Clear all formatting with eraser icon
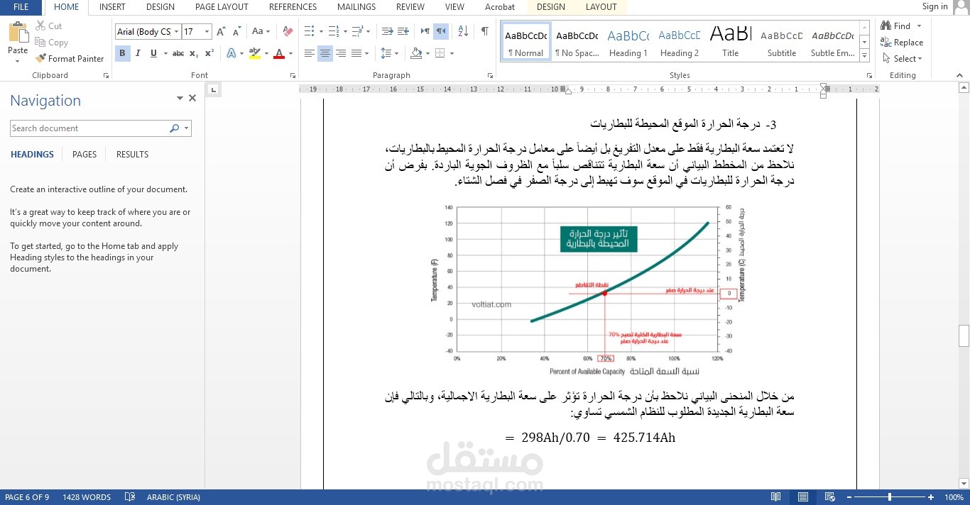The width and height of the screenshot is (970, 505). click(288, 31)
